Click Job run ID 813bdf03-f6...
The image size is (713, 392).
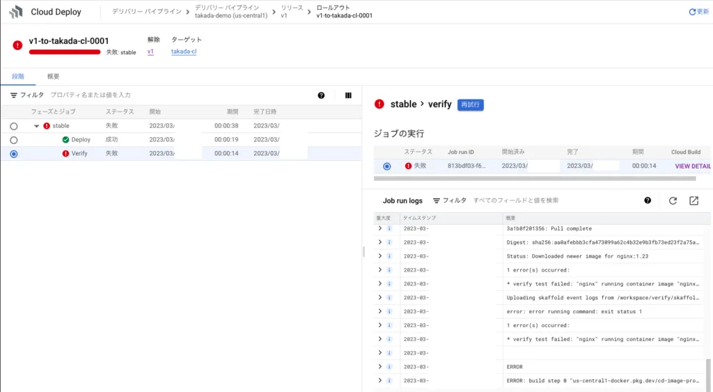[x=467, y=166]
